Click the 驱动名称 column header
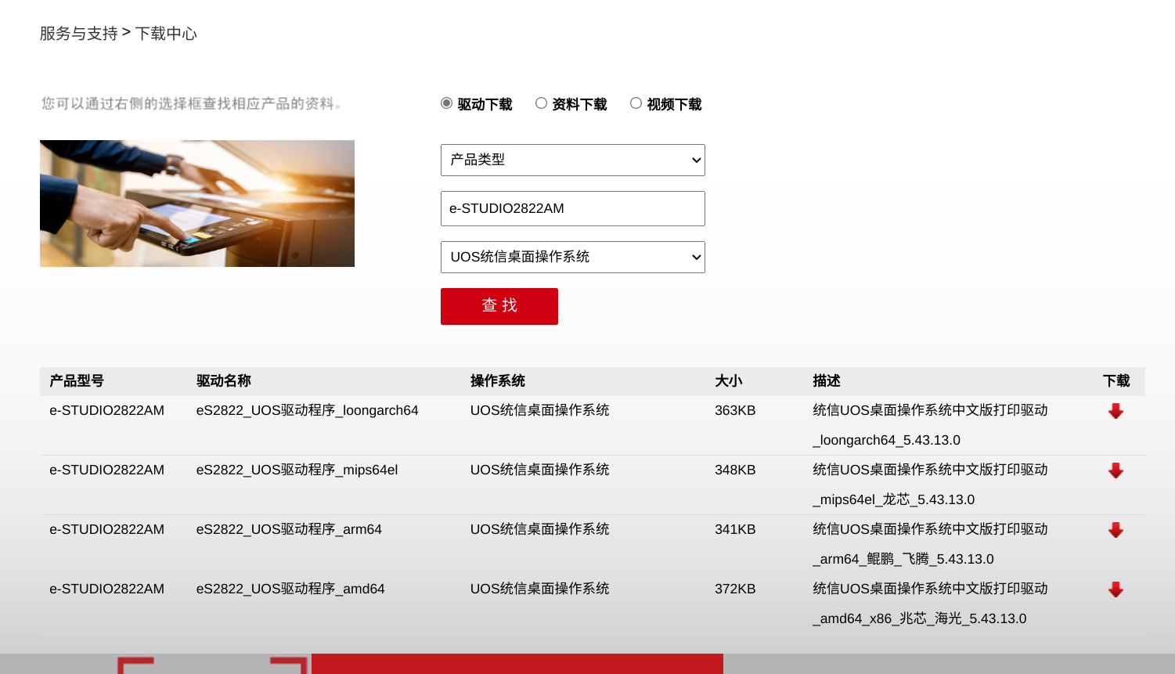This screenshot has height=674, width=1175. click(x=224, y=381)
